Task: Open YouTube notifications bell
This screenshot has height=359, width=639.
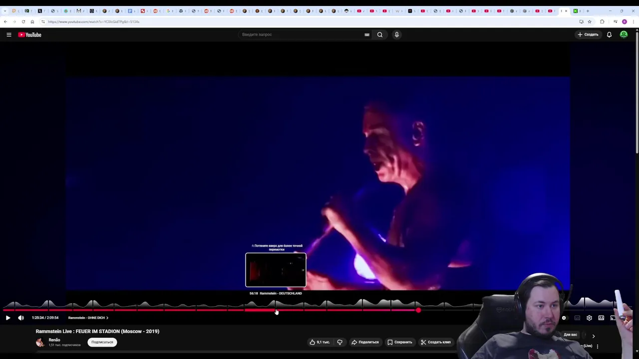Action: pyautogui.click(x=609, y=34)
